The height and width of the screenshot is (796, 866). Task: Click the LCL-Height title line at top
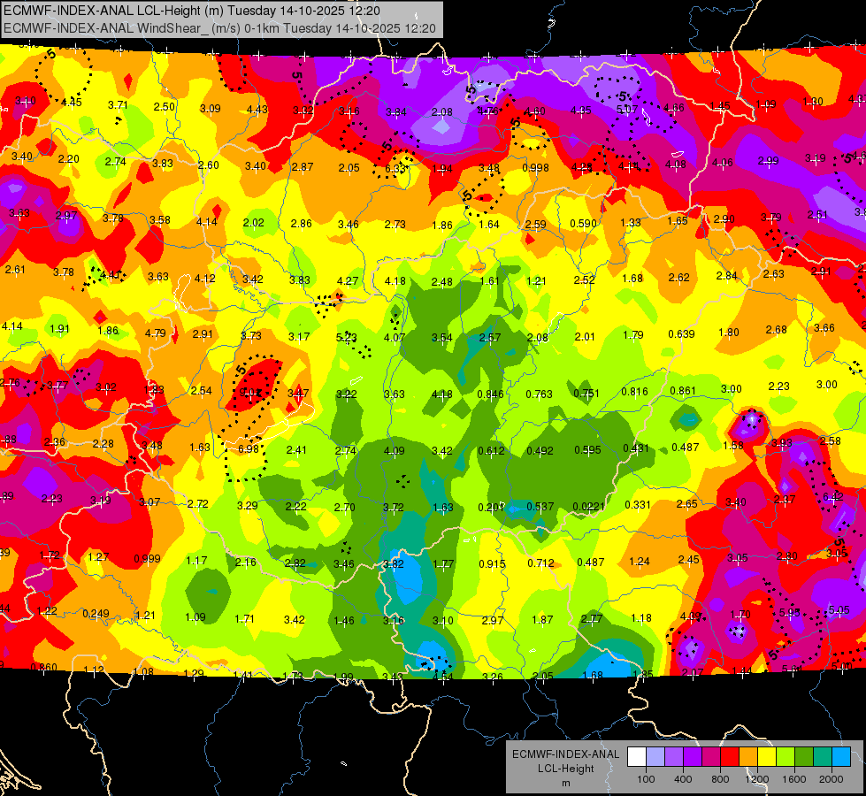tap(192, 11)
